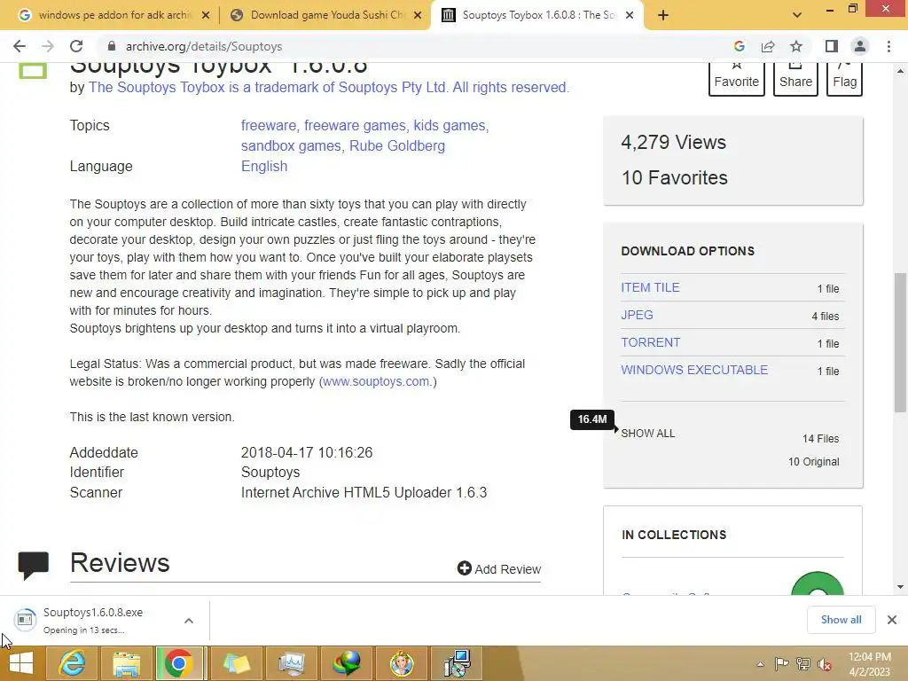The image size is (908, 681).
Task: Visit the www.souptoys.com link
Action: [x=376, y=381]
